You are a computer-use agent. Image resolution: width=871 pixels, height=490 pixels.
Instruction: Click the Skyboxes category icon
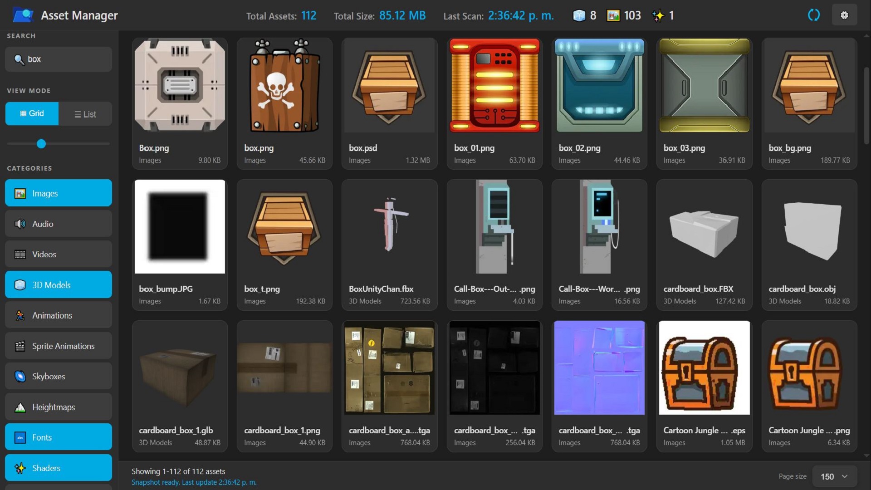pos(20,376)
